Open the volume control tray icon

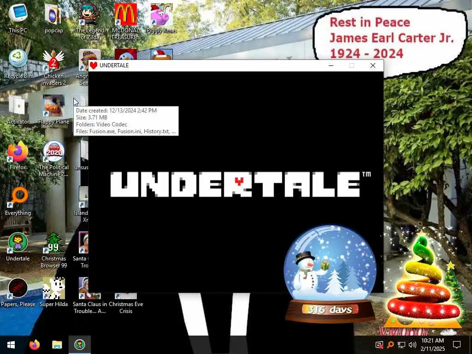[412, 345]
